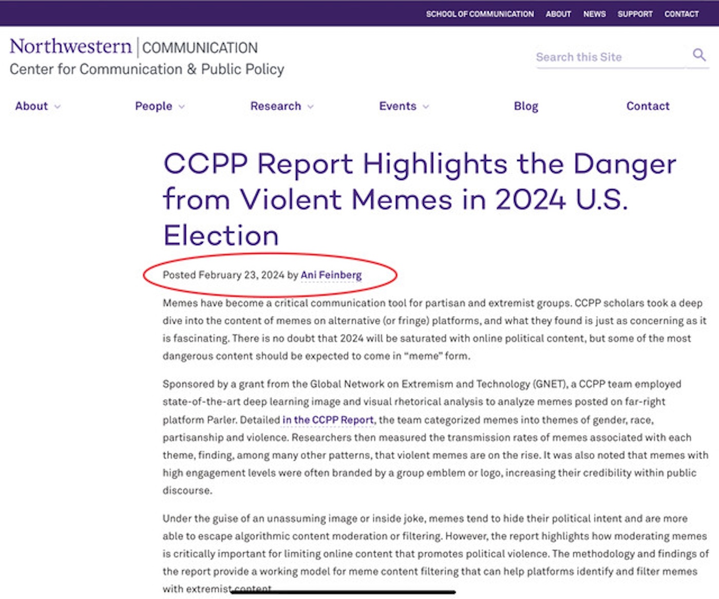Open author Ani Feinberg's page

coord(331,275)
